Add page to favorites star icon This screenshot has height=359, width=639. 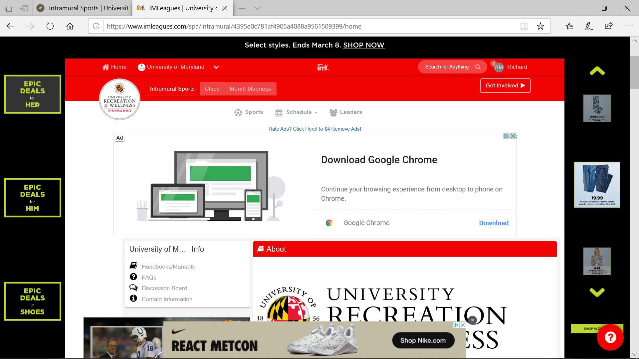540,26
